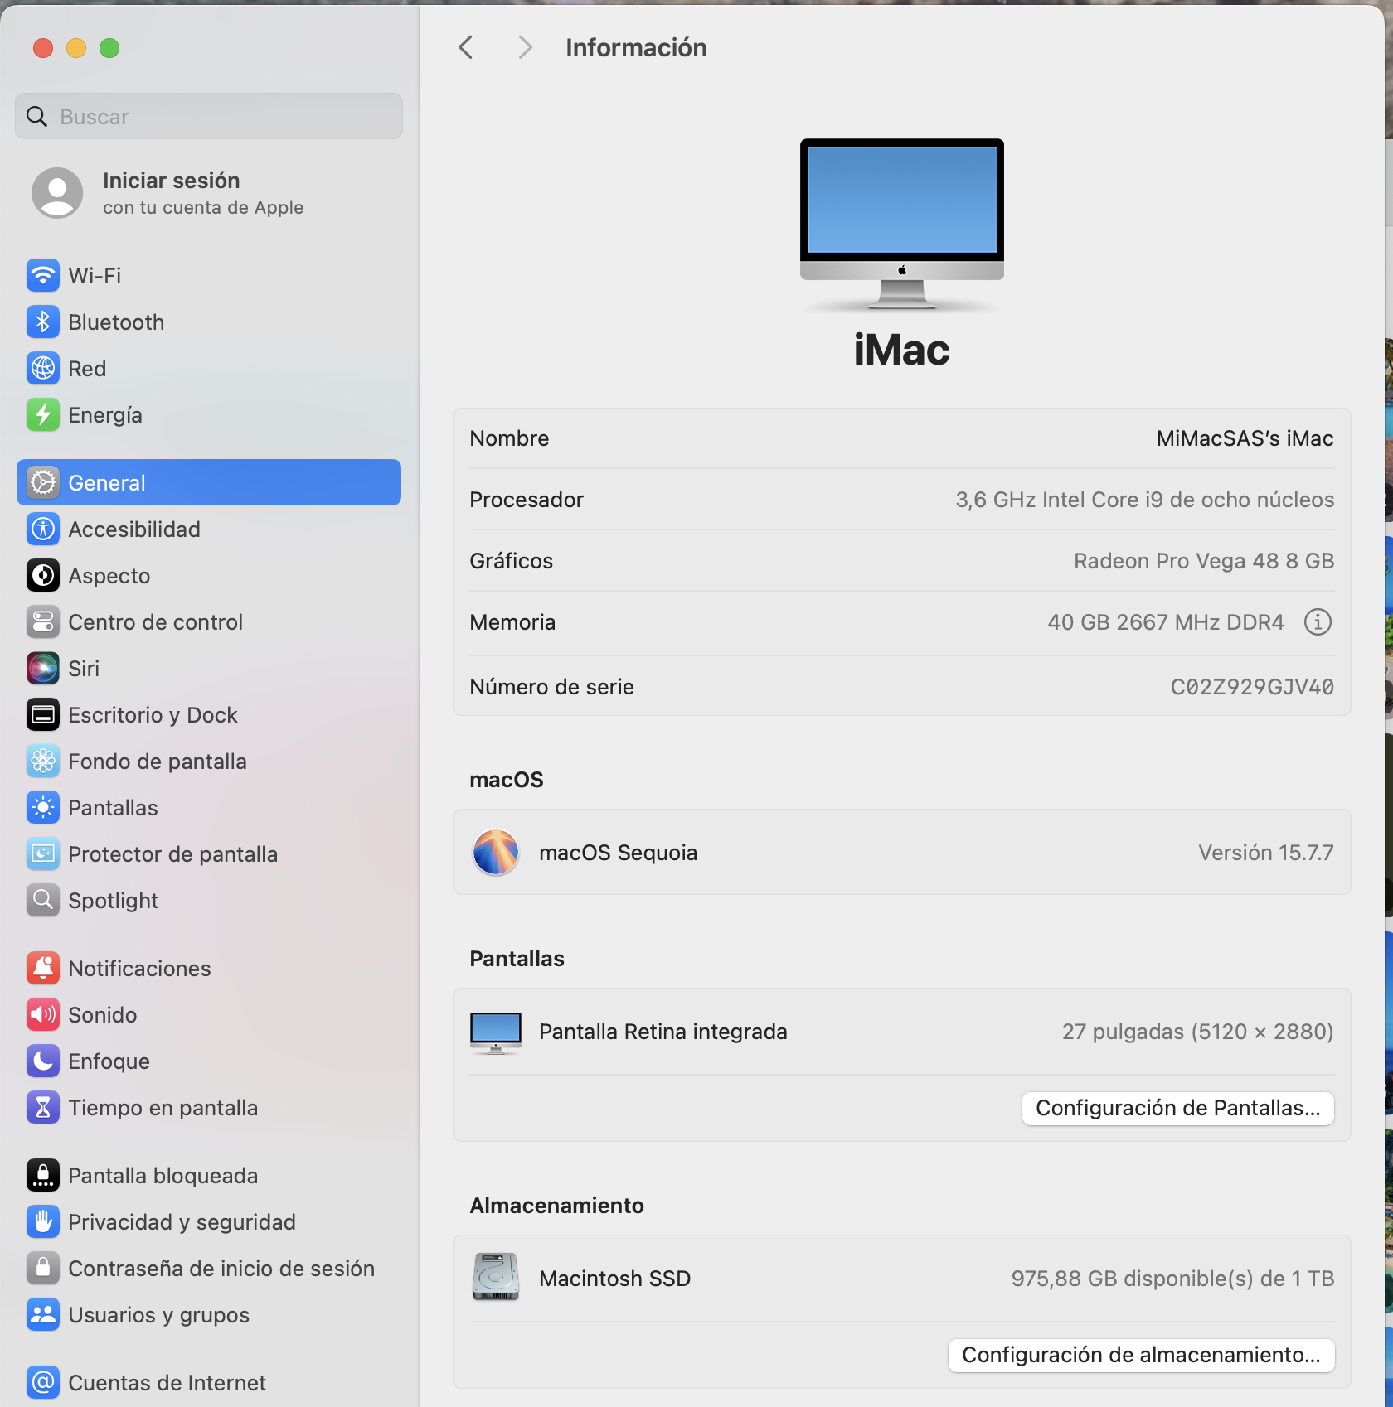
Task: Select the Wi-Fi sidebar label
Action: (x=95, y=276)
